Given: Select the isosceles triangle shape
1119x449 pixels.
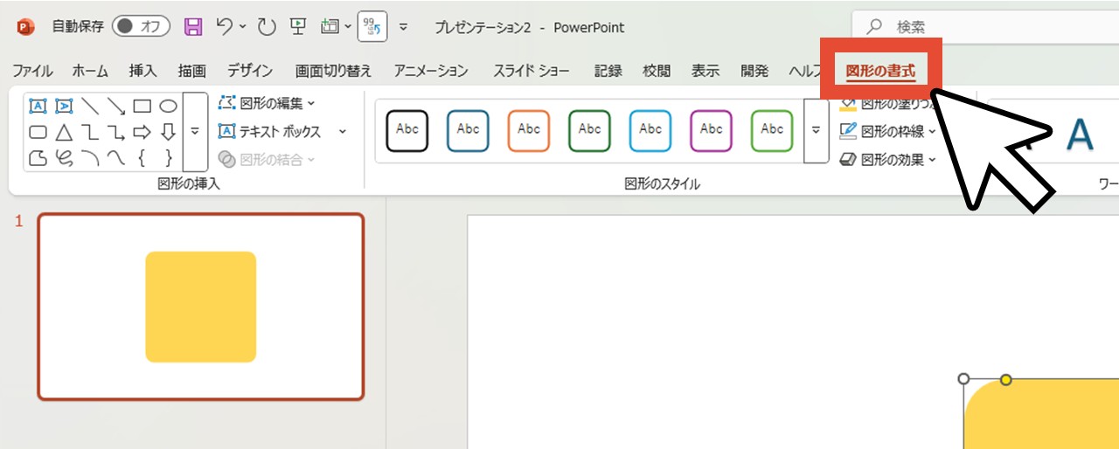Looking at the screenshot, I should click(x=64, y=132).
